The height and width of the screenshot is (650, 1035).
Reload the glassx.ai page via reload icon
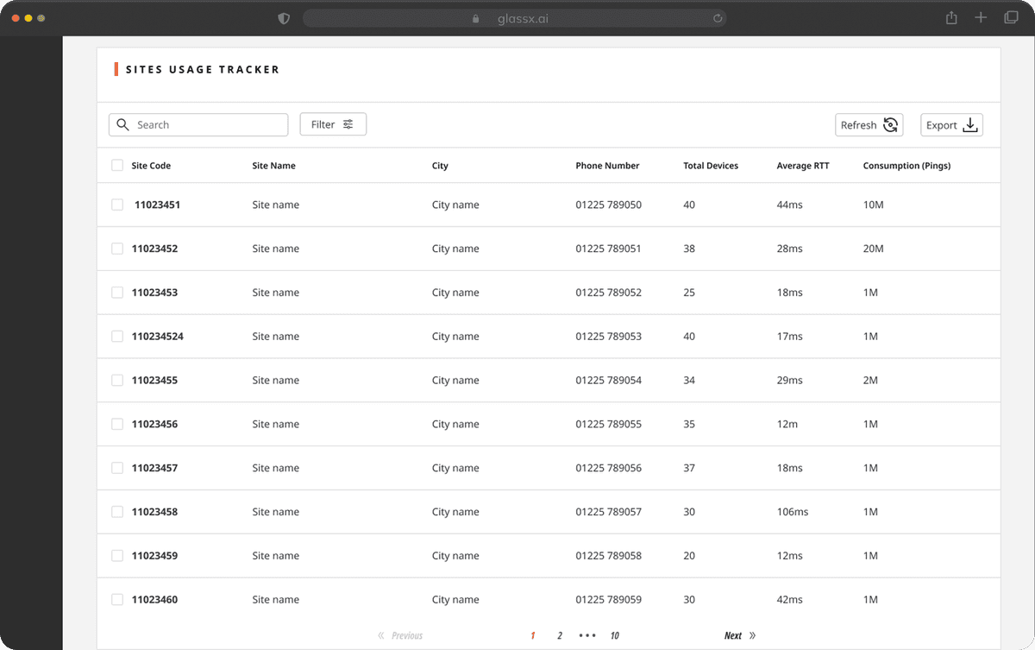[717, 17]
